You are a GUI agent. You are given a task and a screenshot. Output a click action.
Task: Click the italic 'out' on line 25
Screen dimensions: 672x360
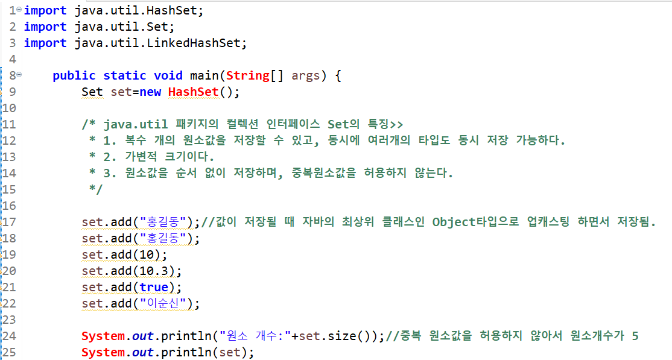143,352
